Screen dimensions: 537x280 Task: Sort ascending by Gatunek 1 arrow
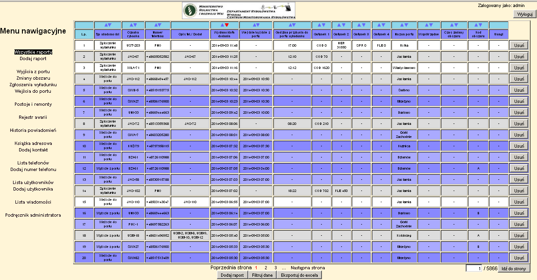(x=319, y=25)
